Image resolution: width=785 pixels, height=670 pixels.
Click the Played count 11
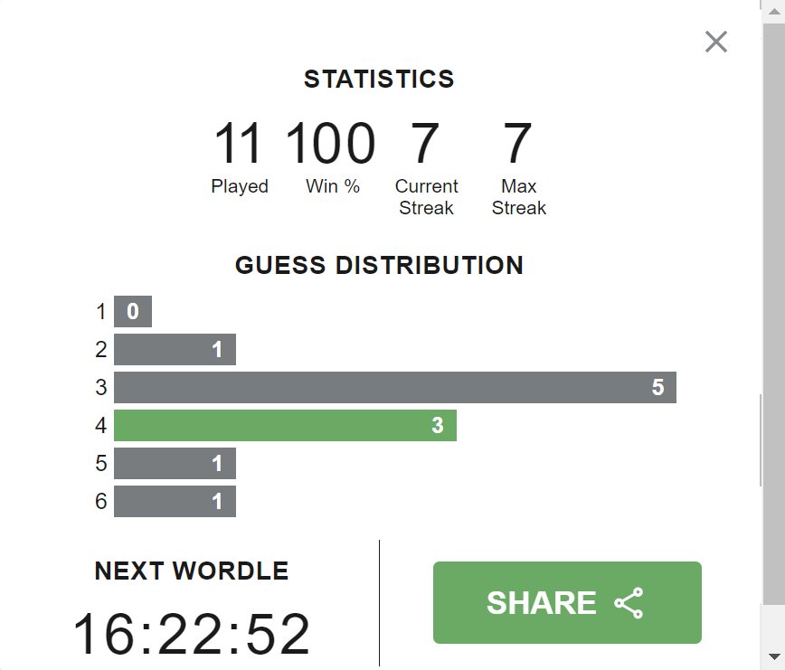pyautogui.click(x=238, y=143)
